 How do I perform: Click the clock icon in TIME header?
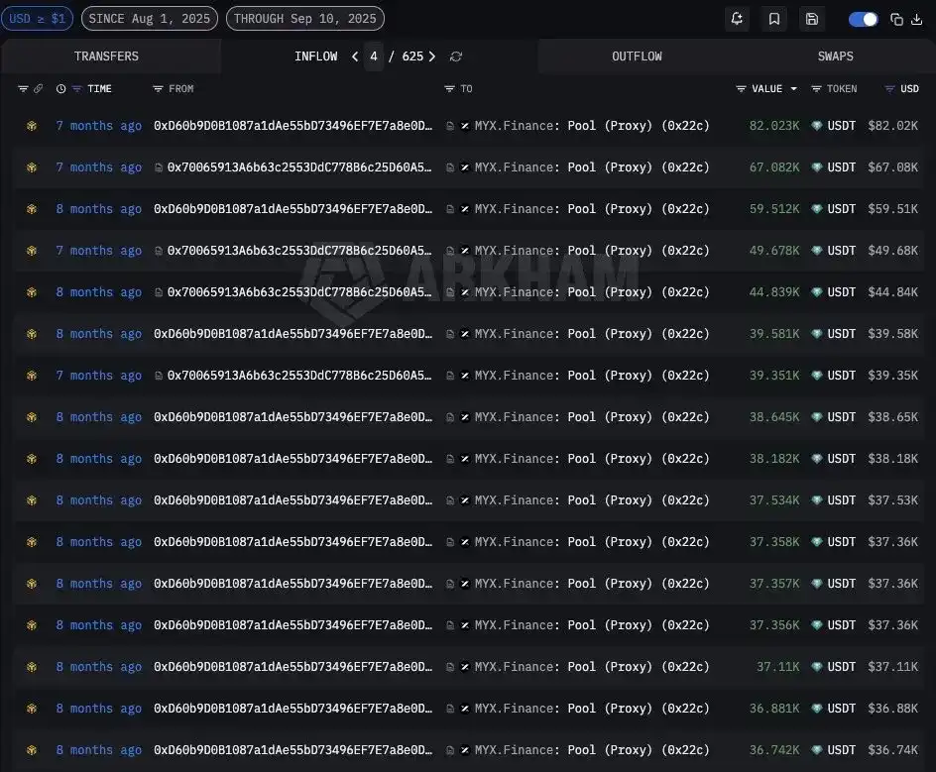(60, 89)
